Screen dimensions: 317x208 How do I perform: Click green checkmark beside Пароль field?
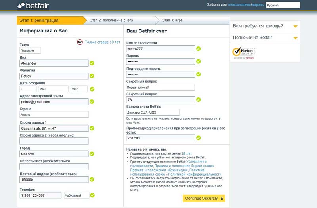pos(199,61)
